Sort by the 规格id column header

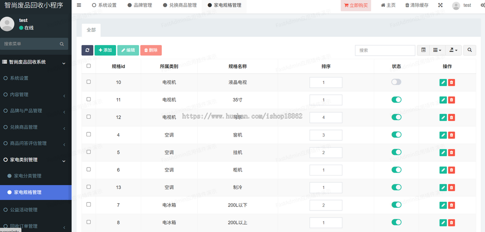pyautogui.click(x=118, y=66)
